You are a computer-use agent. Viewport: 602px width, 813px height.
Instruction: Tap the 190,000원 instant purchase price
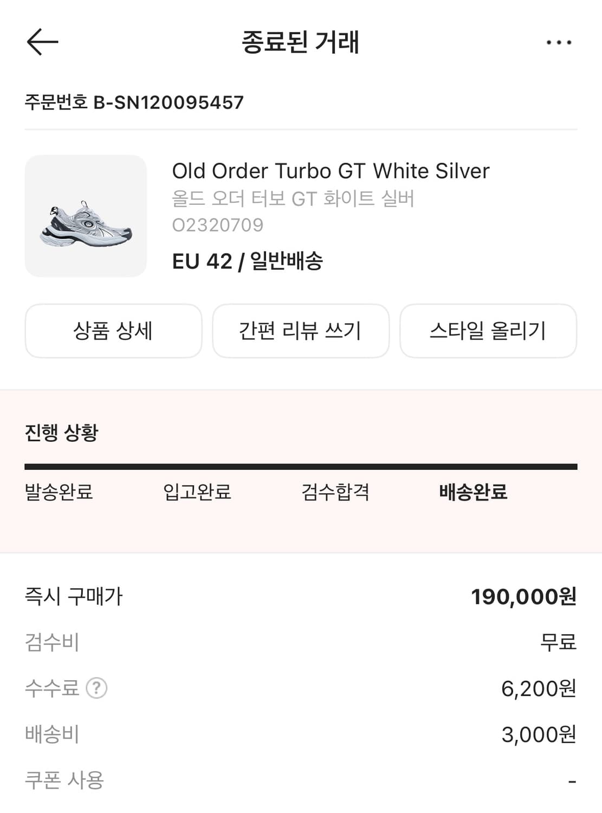point(523,597)
